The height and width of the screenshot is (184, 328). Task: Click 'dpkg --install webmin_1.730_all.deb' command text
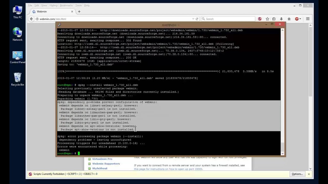(x=108, y=85)
